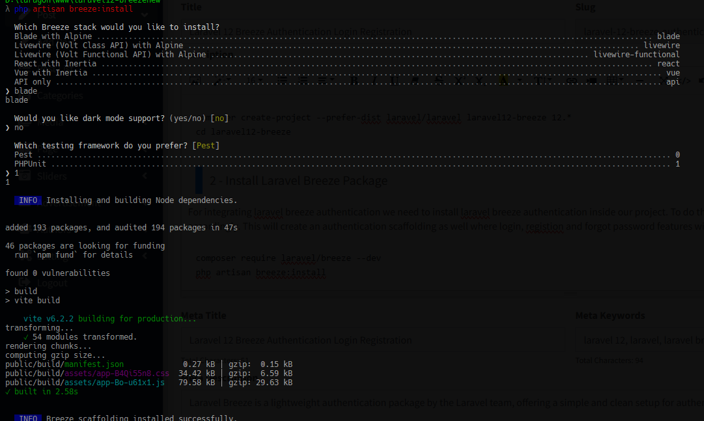Open the public/build/manifest.json file link
The height and width of the screenshot is (421, 704).
pos(92,364)
